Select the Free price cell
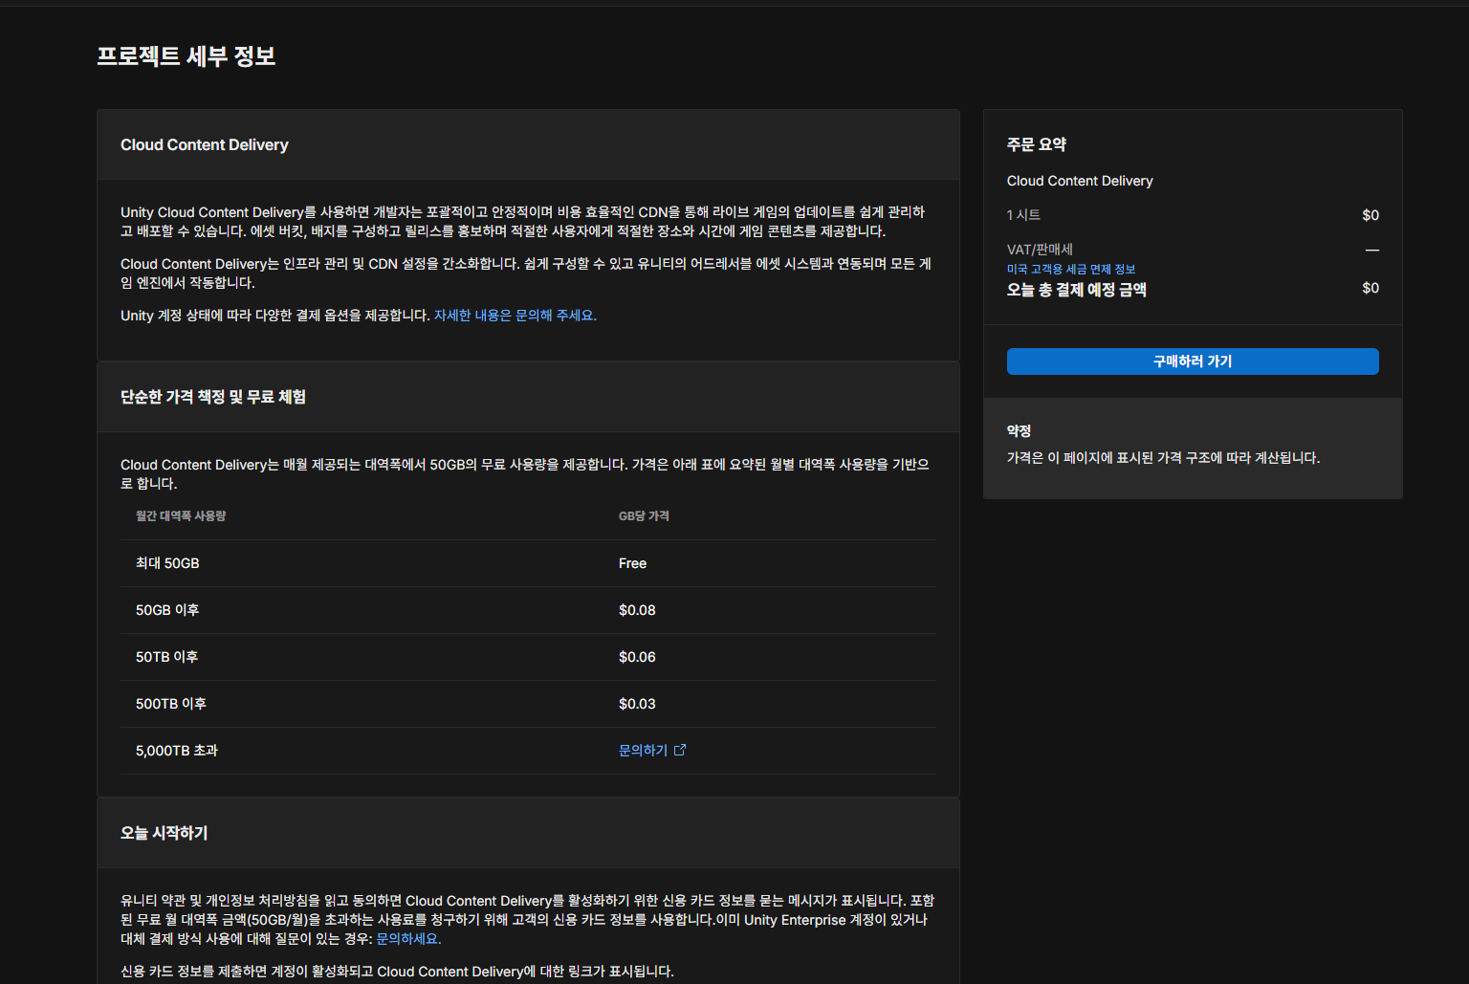This screenshot has width=1469, height=984. 632,563
